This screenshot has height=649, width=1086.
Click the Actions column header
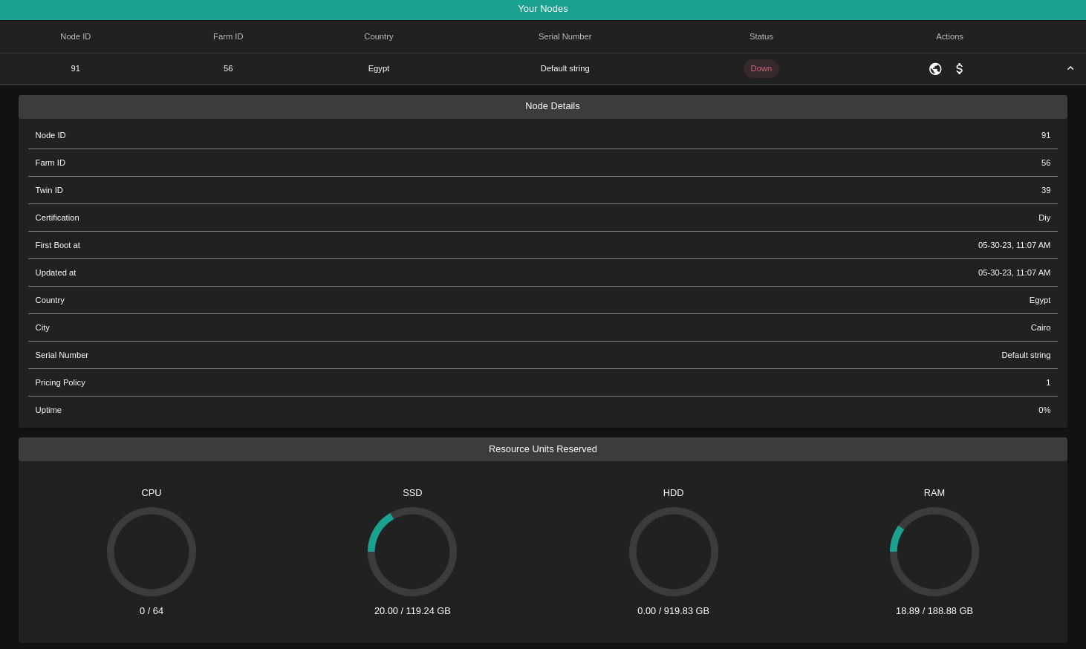[x=949, y=36]
